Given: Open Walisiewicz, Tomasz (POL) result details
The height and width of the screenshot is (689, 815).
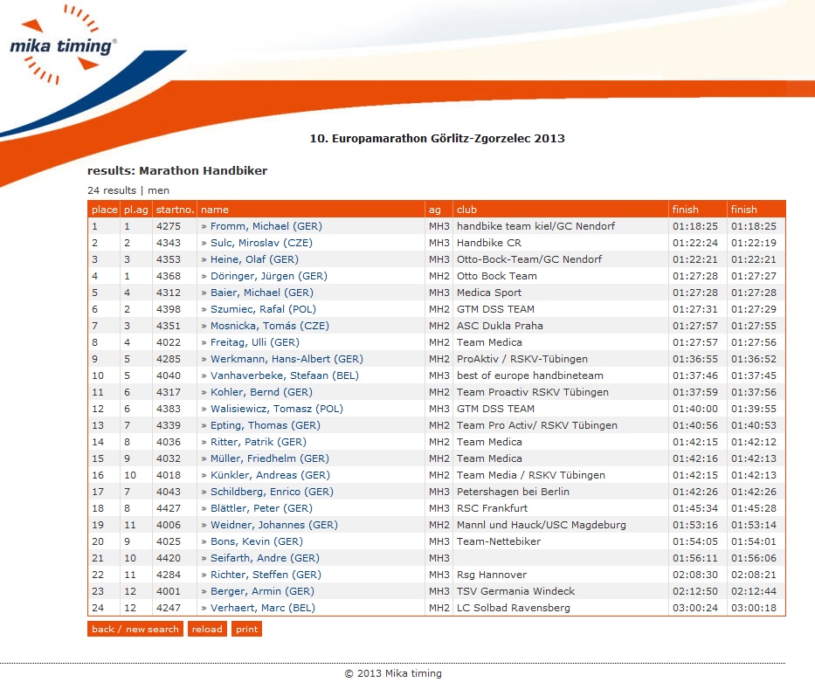Looking at the screenshot, I should (x=277, y=409).
